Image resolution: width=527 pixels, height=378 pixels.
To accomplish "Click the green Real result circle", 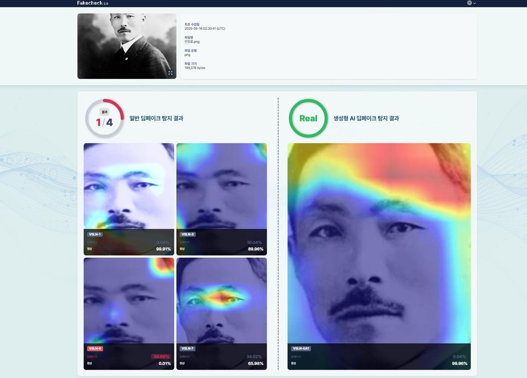I will coord(308,119).
